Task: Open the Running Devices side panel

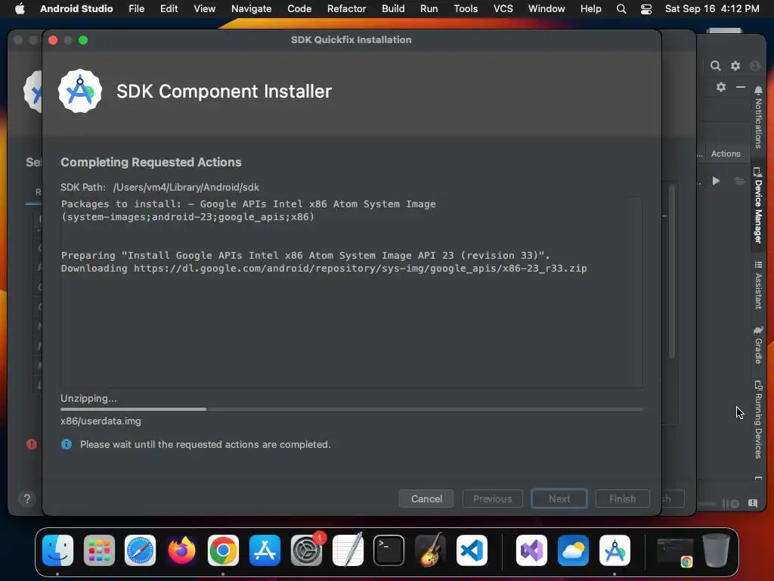Action: [x=758, y=419]
